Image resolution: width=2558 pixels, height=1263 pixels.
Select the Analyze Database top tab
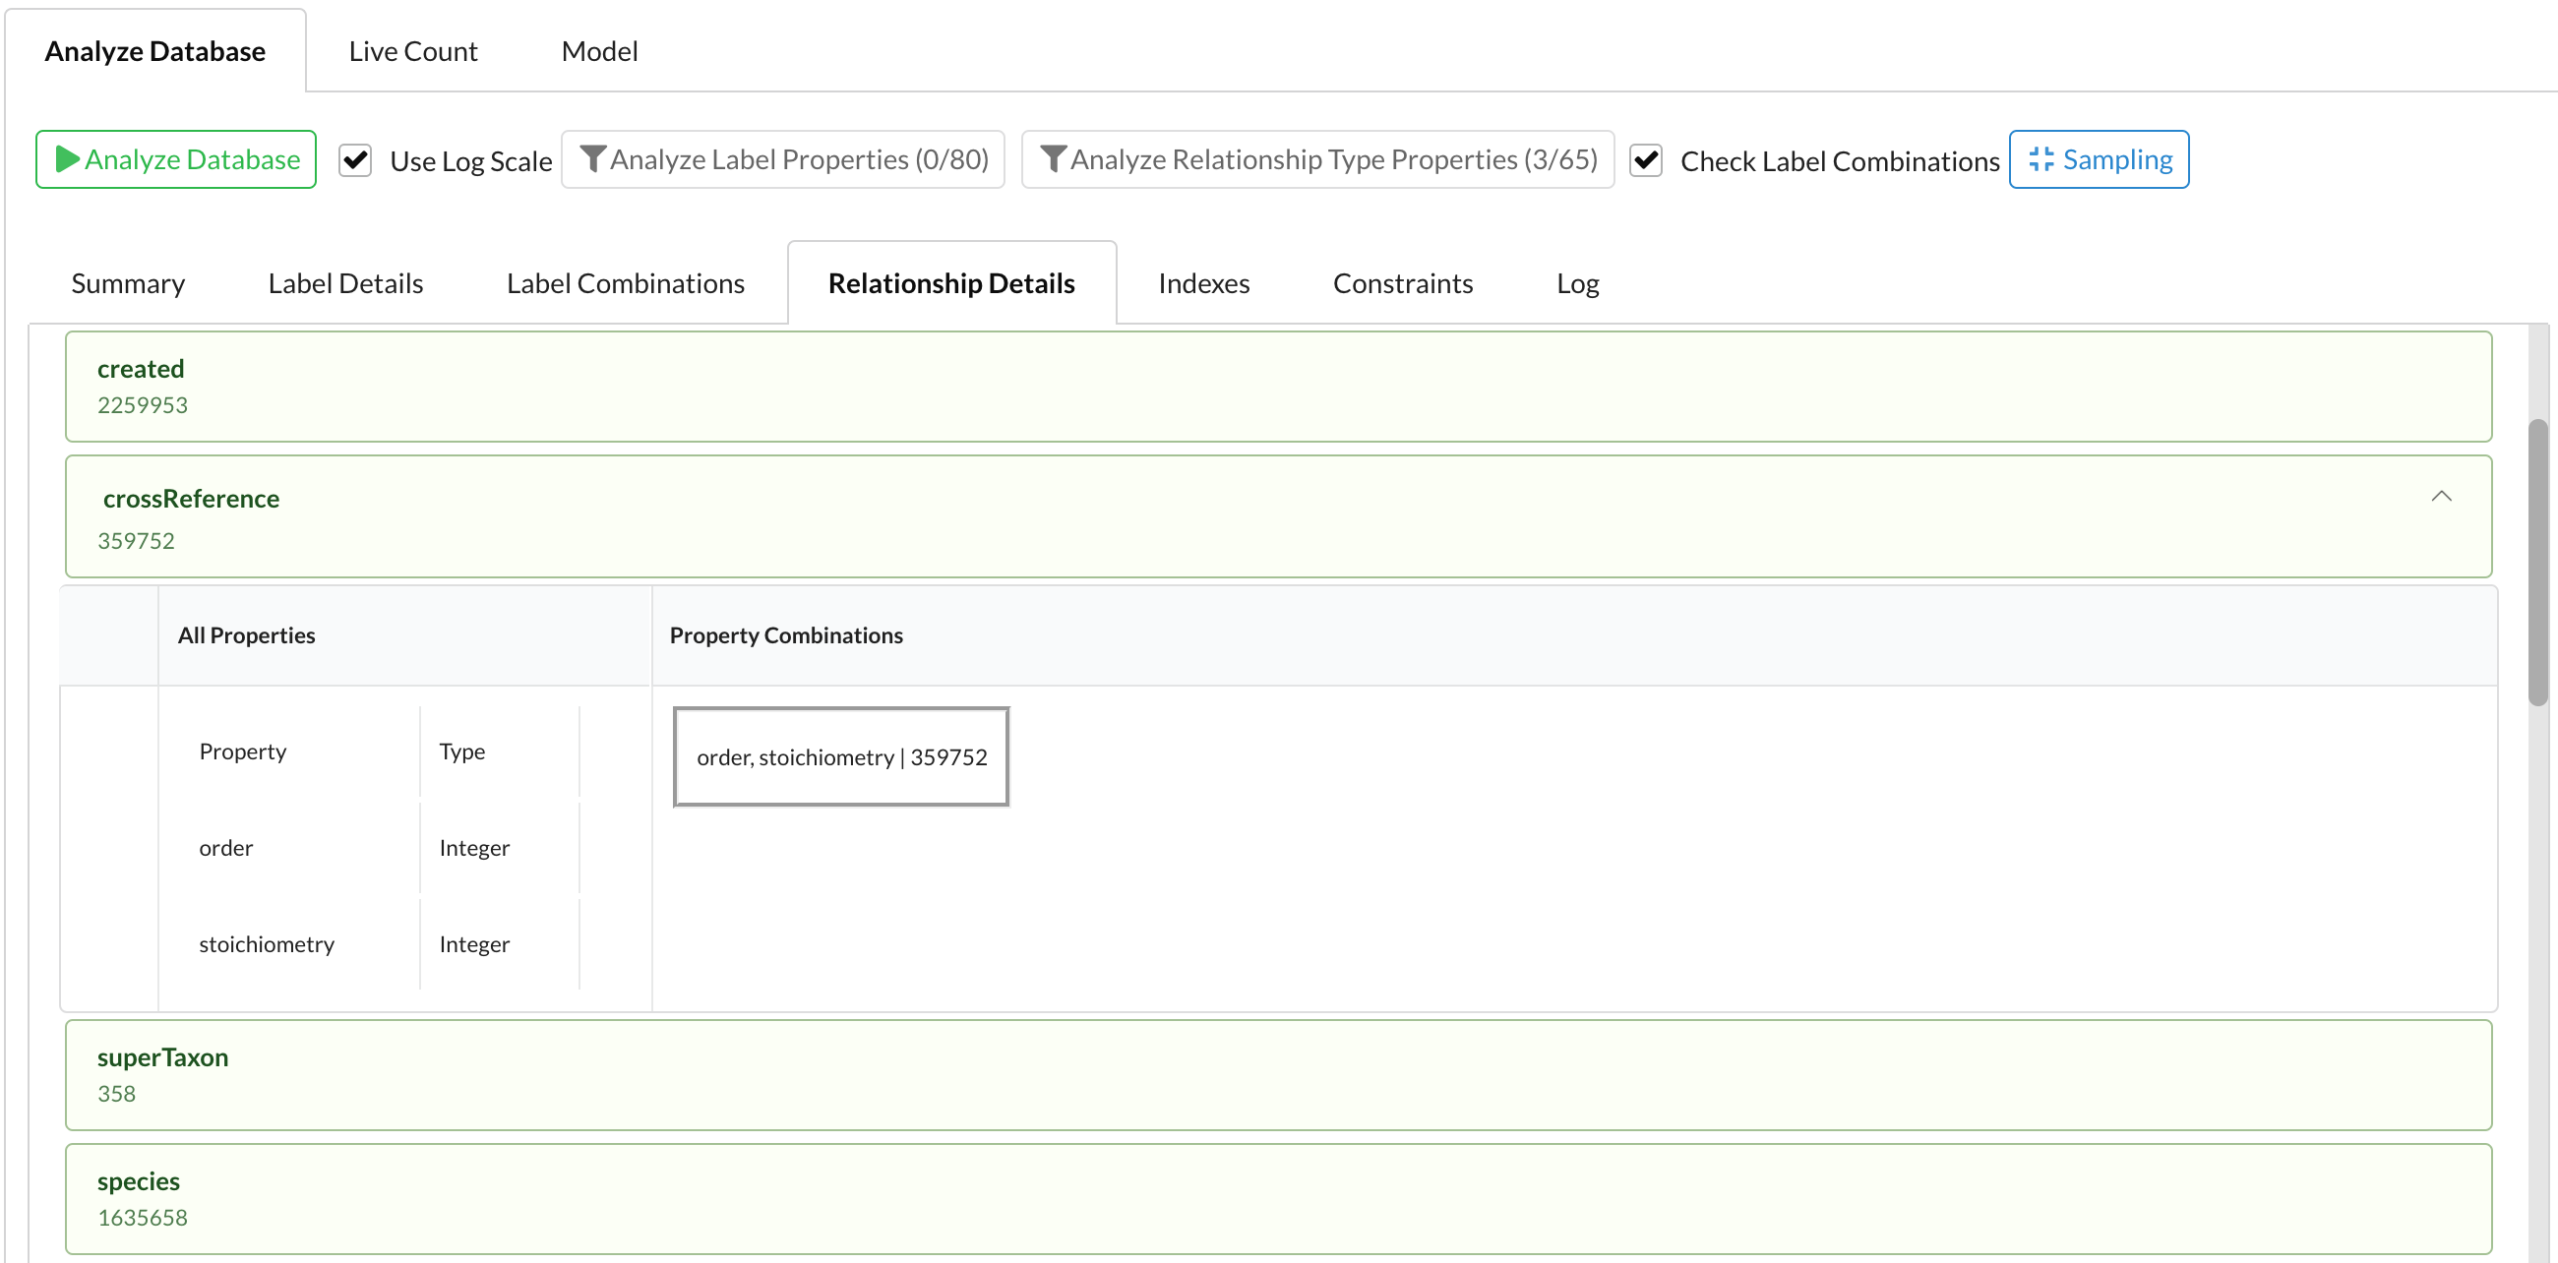coord(154,51)
